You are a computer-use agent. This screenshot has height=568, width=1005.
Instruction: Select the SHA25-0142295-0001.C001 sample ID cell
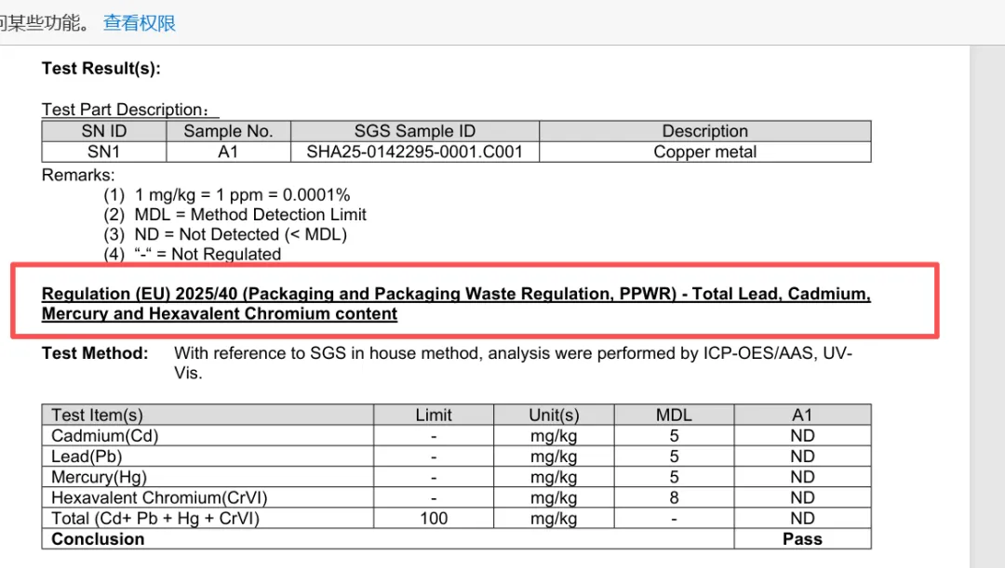[x=414, y=152]
